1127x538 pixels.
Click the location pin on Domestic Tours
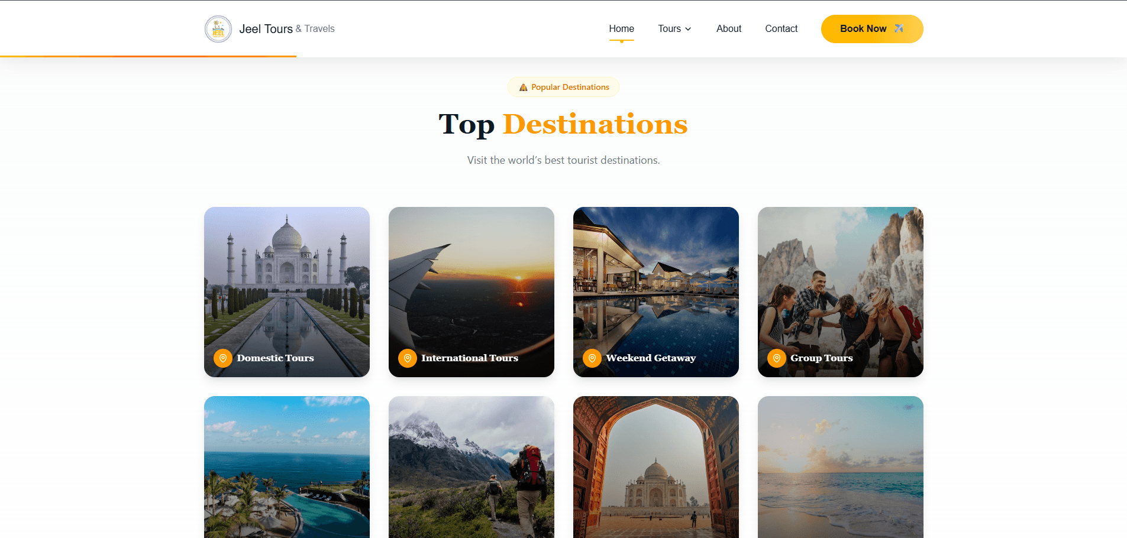click(223, 358)
